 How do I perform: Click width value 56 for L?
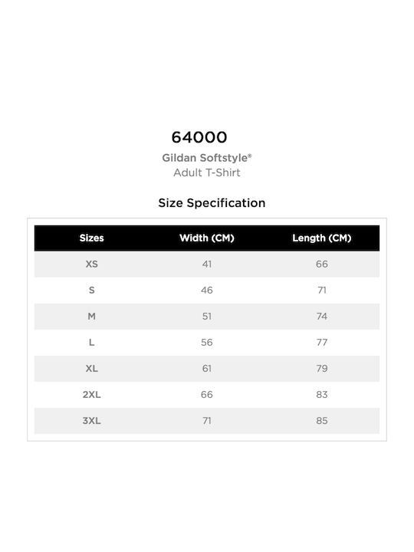(x=207, y=342)
